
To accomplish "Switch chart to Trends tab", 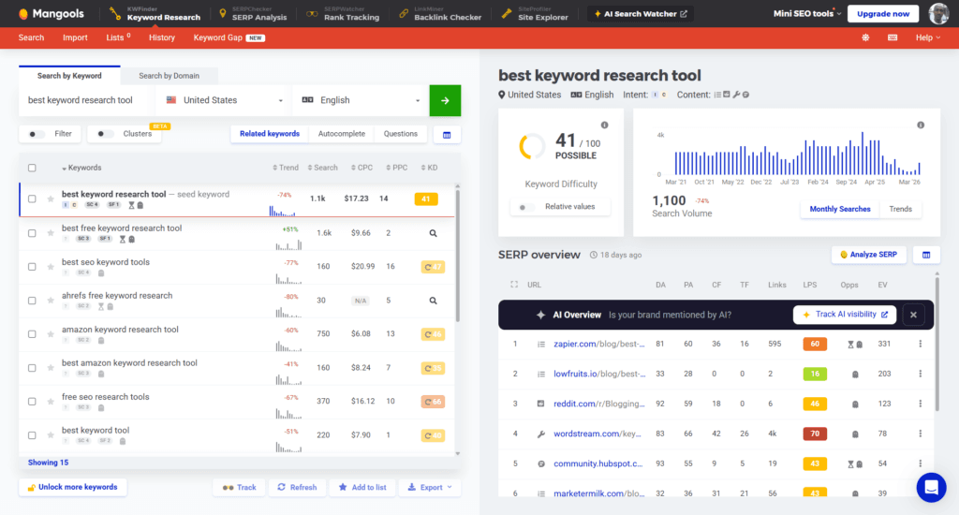I will tap(900, 209).
